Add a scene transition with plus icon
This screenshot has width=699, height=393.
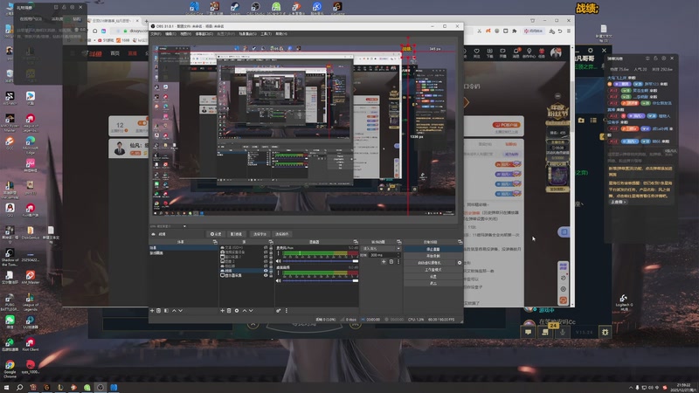click(x=384, y=261)
